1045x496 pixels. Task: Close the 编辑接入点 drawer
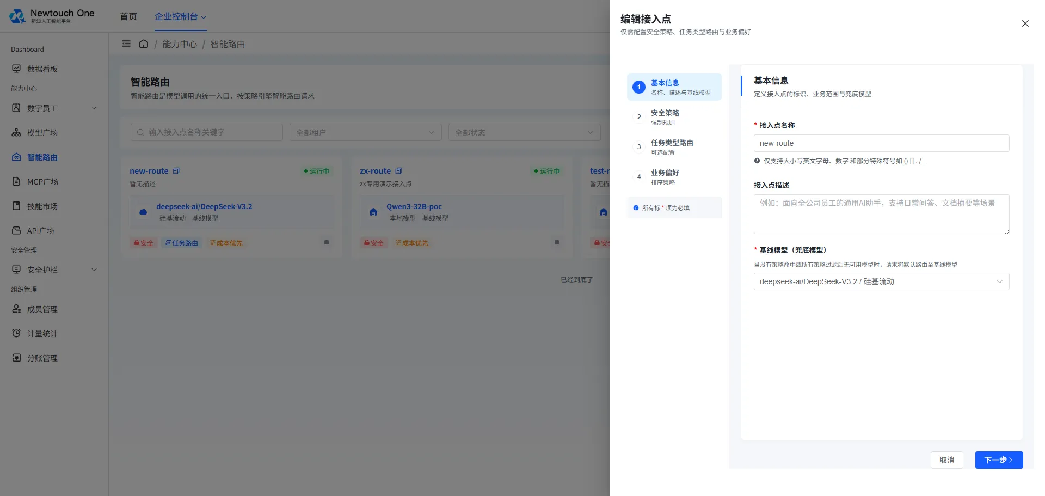pos(1025,23)
